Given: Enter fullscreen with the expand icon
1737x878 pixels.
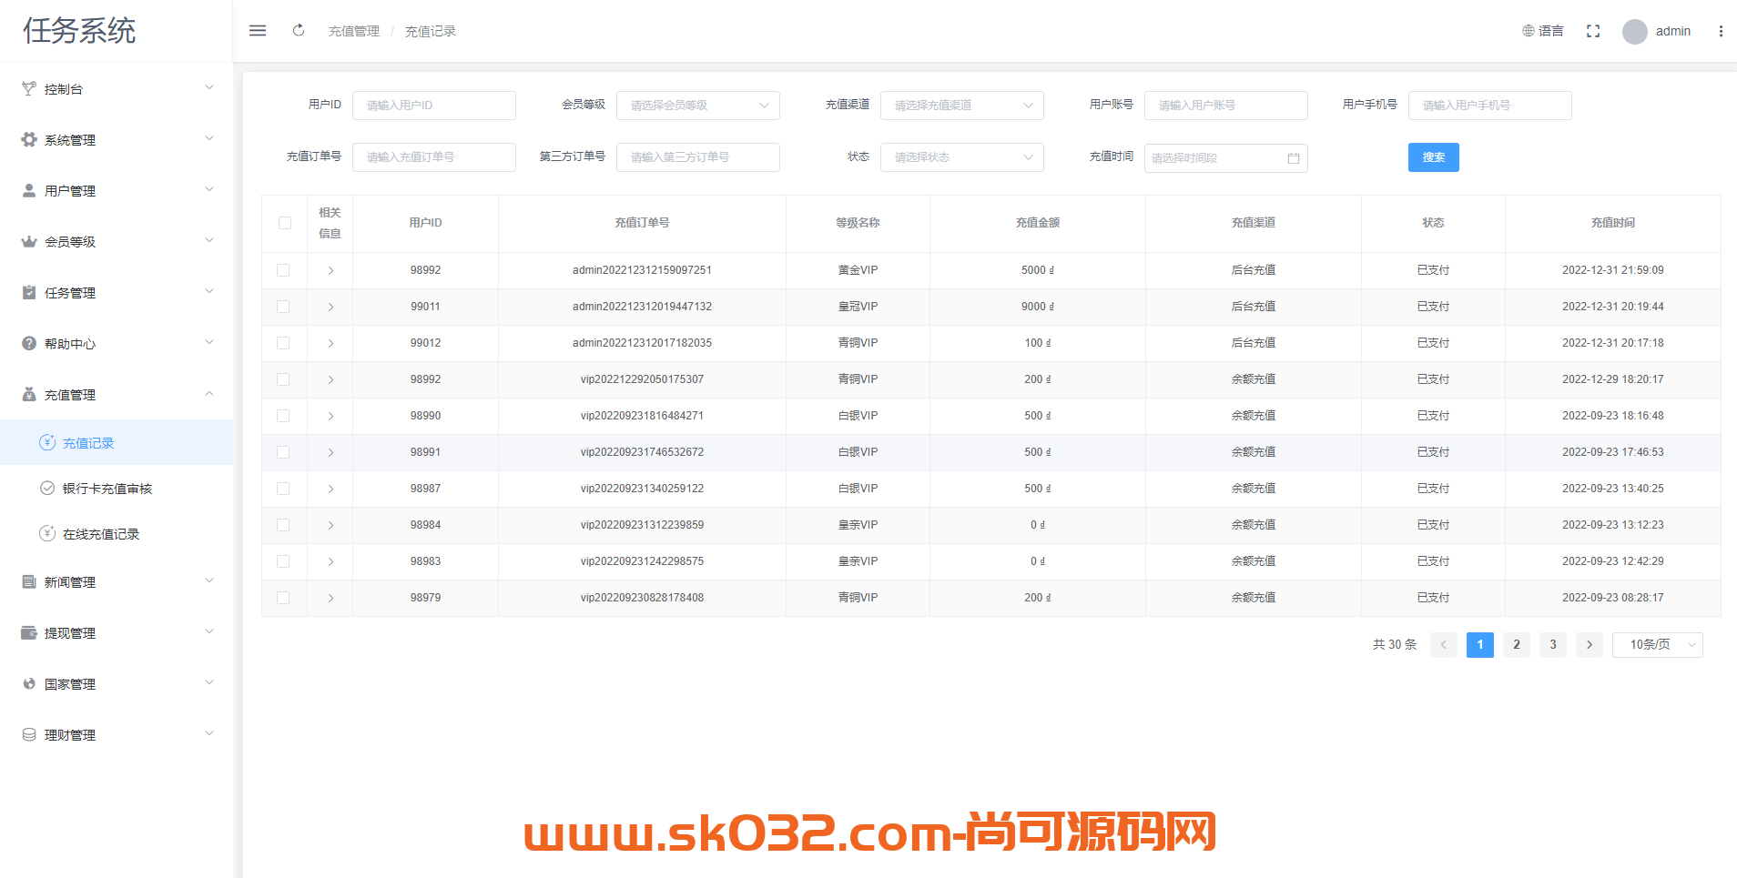Looking at the screenshot, I should [1593, 31].
